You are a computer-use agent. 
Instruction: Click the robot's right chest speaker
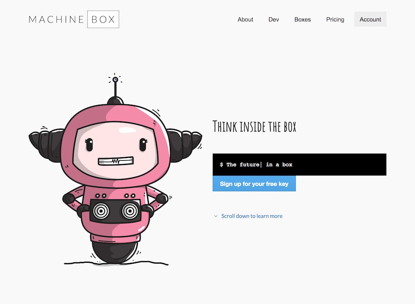(x=130, y=211)
